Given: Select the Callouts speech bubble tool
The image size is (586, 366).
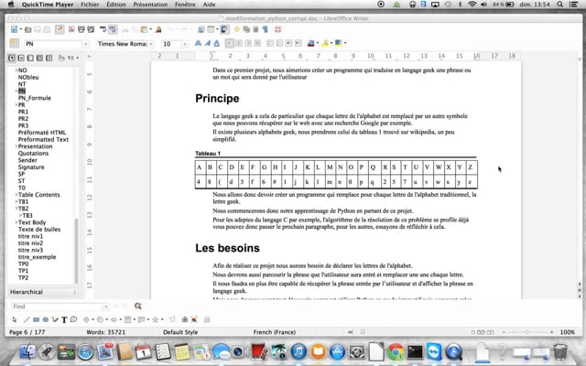Looking at the screenshot, I should [73, 319].
